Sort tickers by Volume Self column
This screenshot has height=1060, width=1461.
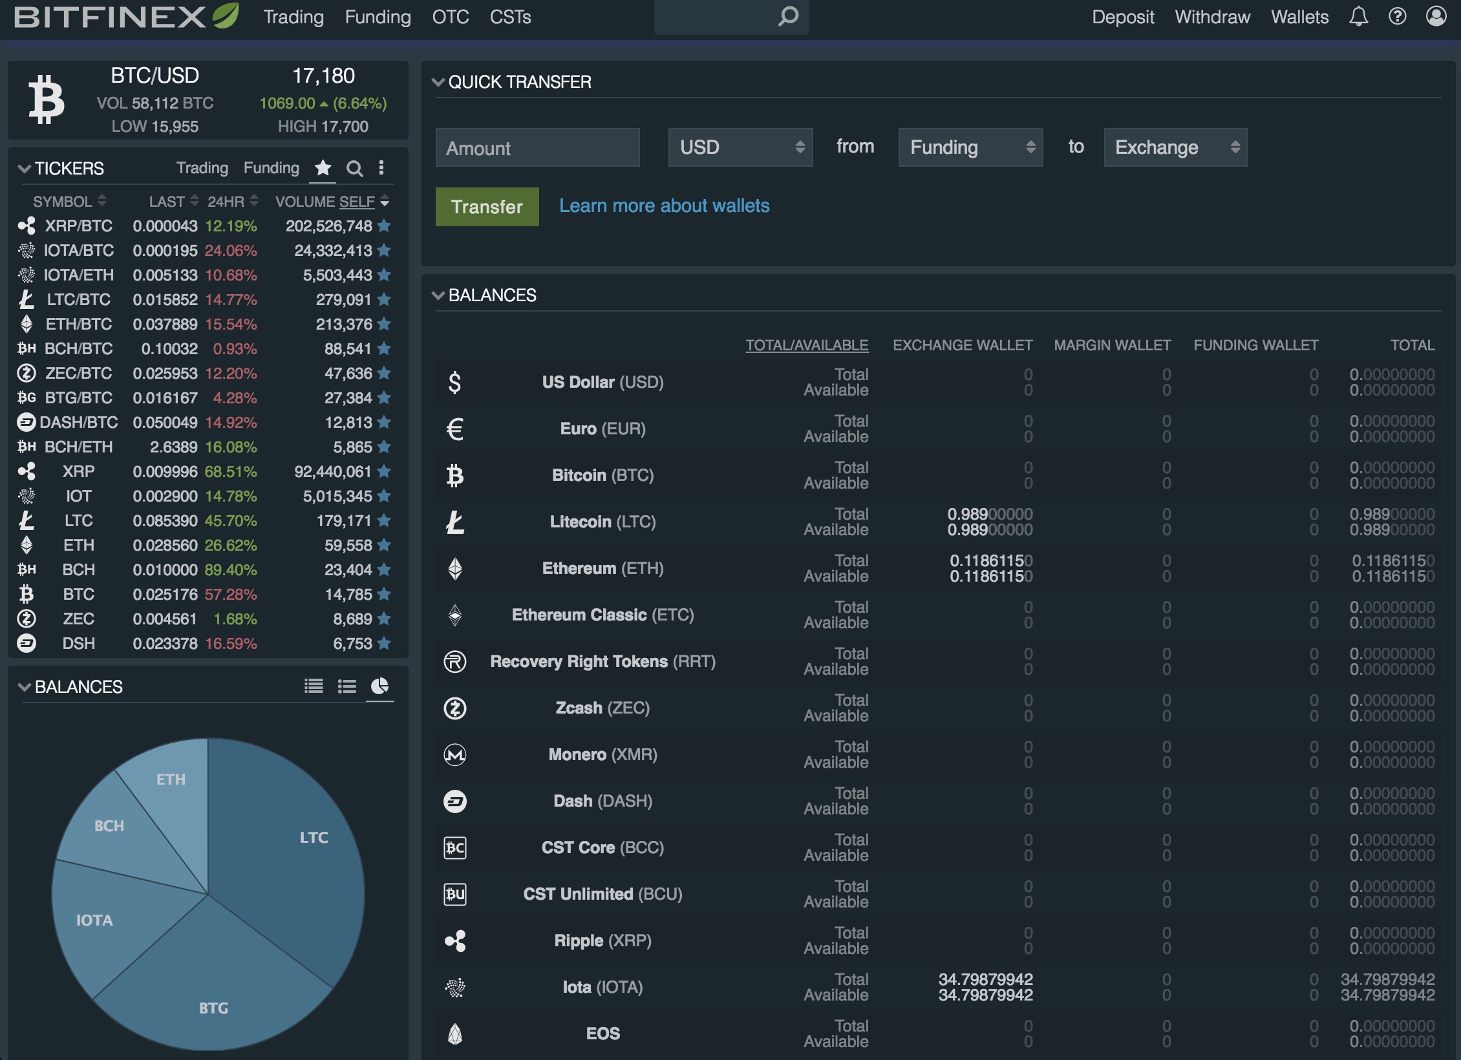[332, 202]
